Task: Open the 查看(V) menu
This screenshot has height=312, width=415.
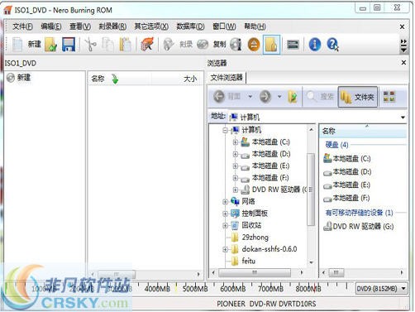Action: coord(80,26)
